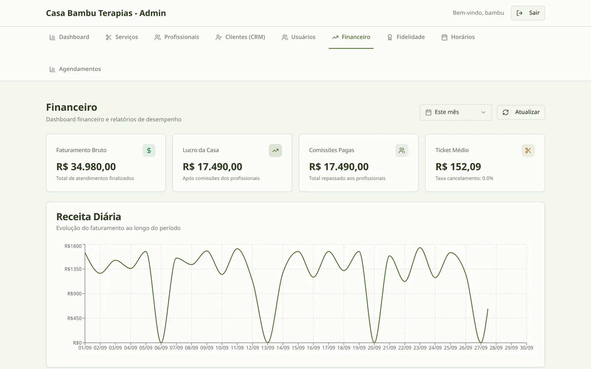The image size is (591, 369).
Task: Click the calendar icon beside Horários
Action: [444, 37]
